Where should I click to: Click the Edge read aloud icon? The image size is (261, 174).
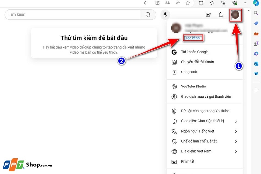tap(177, 3)
